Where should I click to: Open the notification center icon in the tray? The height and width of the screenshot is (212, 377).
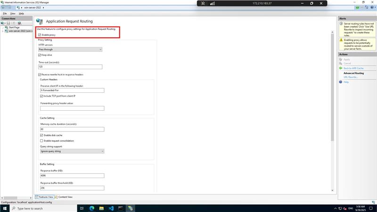371,208
